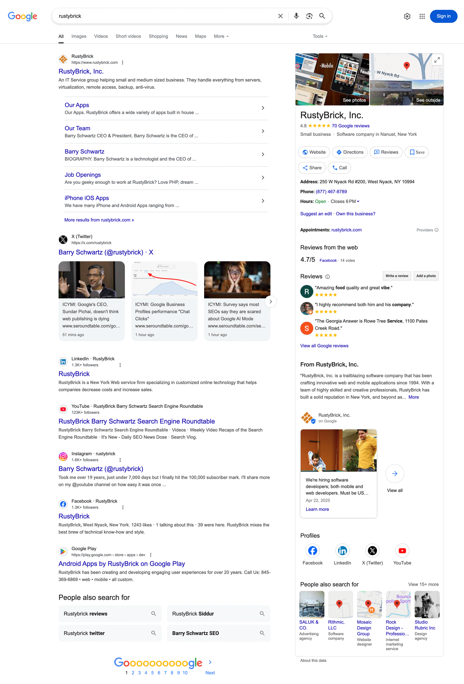The width and height of the screenshot is (464, 684).
Task: Open the Google apps grid icon
Action: point(422,16)
